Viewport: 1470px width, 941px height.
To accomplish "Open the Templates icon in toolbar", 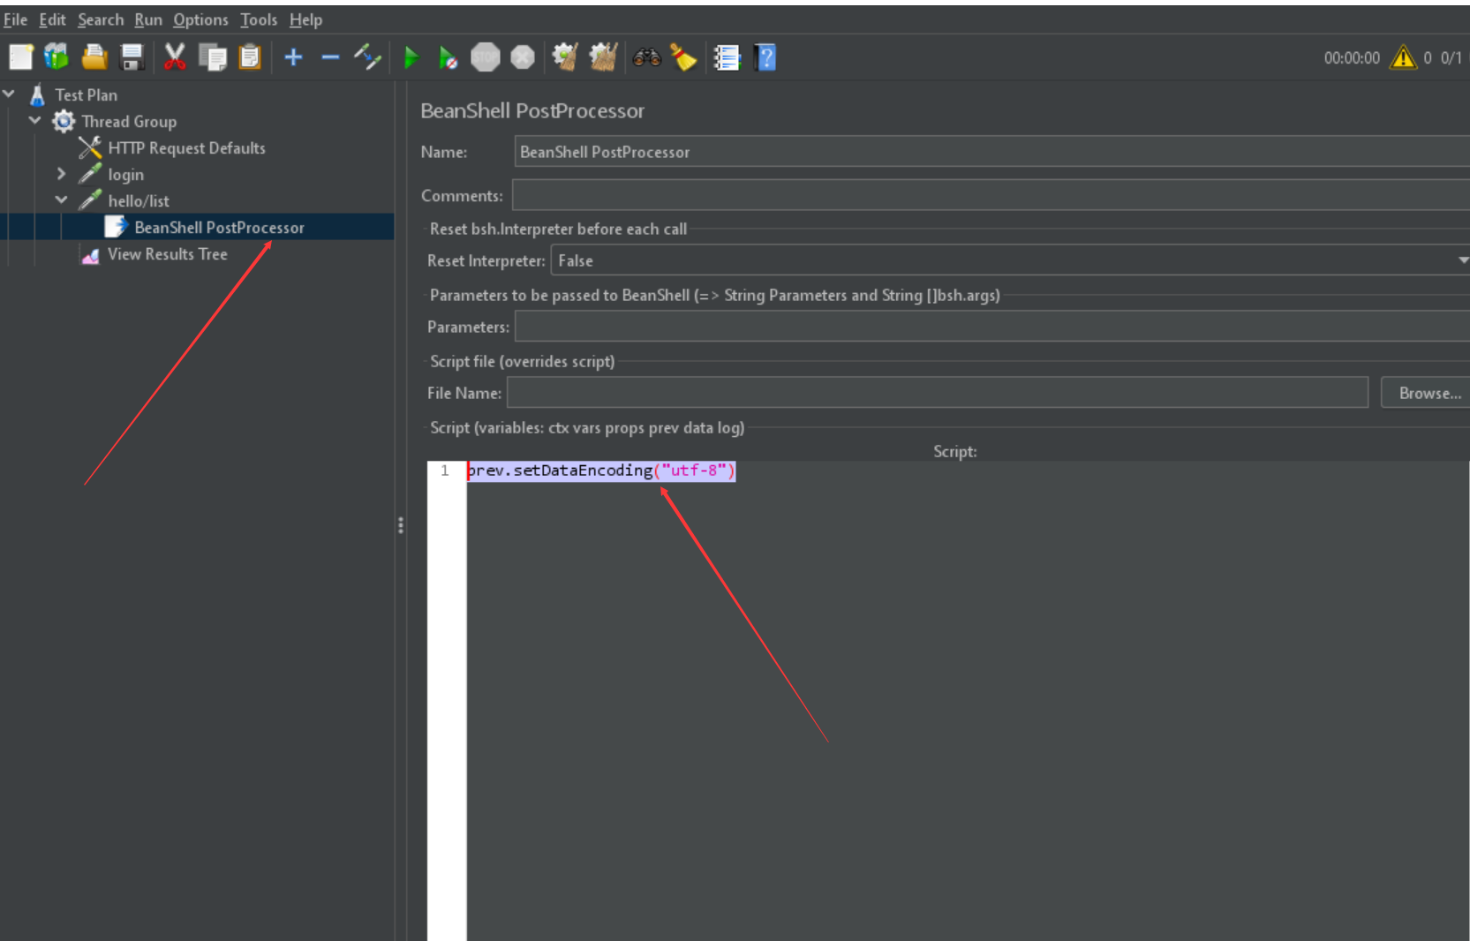I will click(x=57, y=57).
